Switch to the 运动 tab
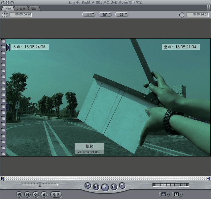Viewport: 211px width, 199px height. point(34,8)
